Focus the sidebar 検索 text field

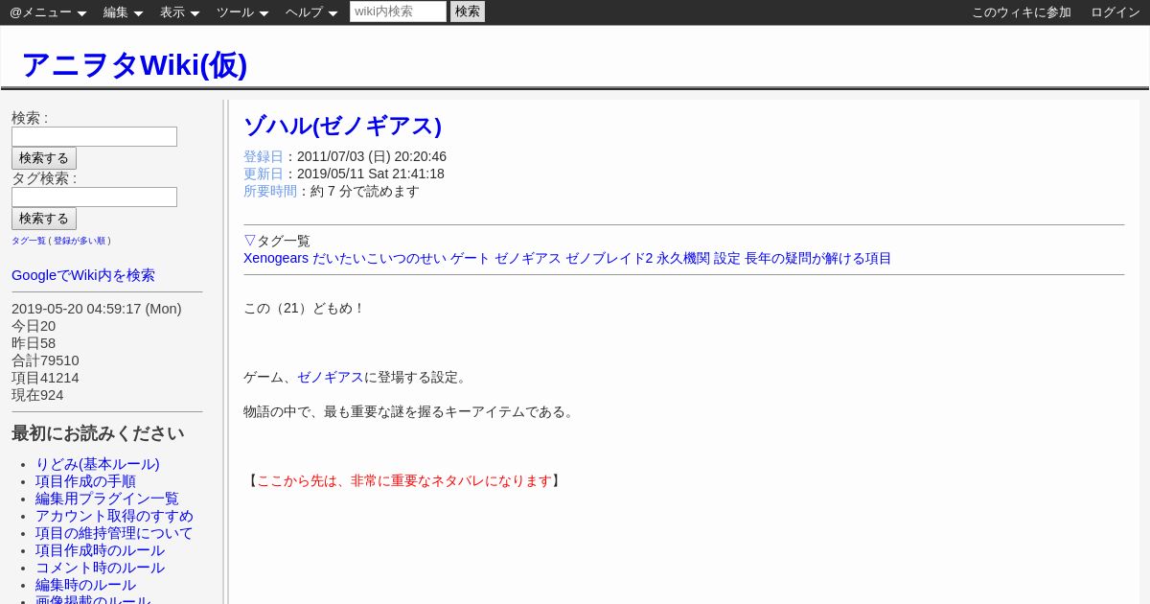point(94,136)
